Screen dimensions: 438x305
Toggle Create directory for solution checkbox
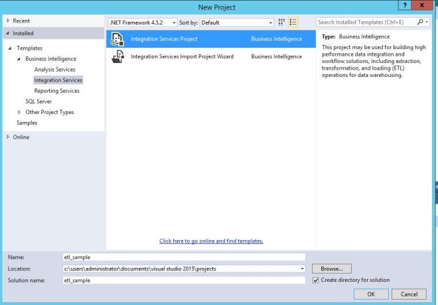(316, 280)
